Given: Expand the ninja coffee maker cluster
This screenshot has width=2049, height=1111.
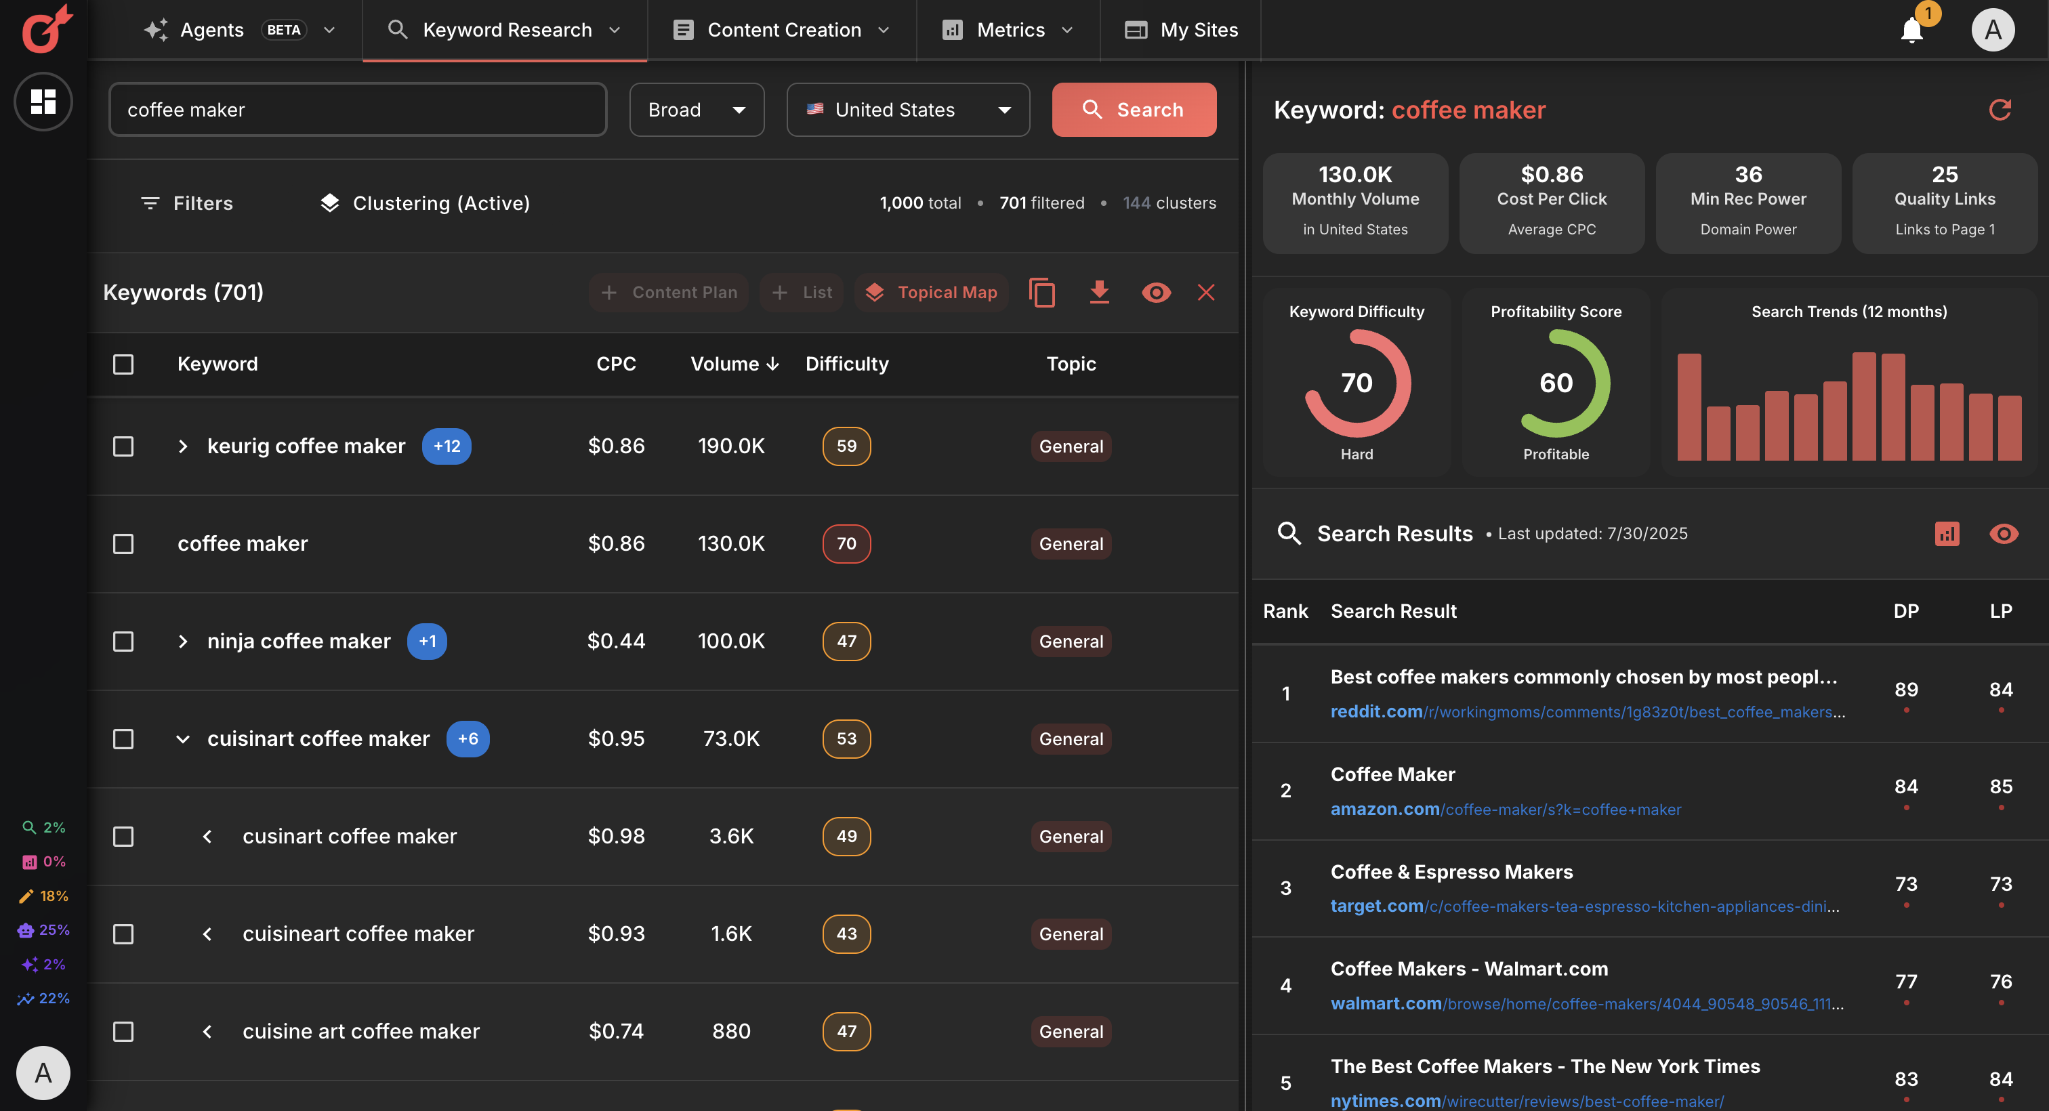Looking at the screenshot, I should (x=183, y=641).
